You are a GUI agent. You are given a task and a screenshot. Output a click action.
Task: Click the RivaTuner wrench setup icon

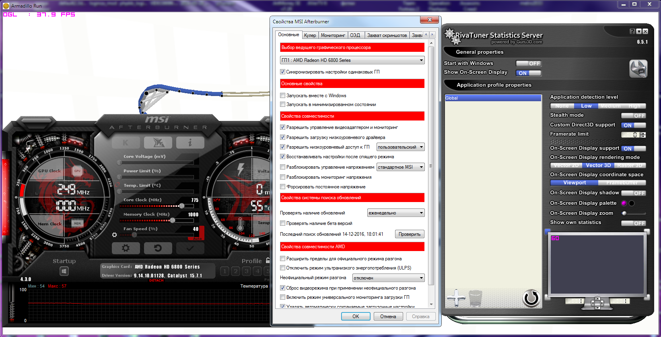tap(638, 69)
